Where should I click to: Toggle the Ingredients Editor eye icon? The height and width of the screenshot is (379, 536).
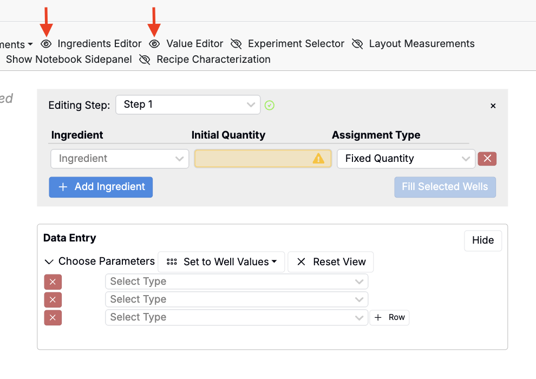(x=47, y=44)
